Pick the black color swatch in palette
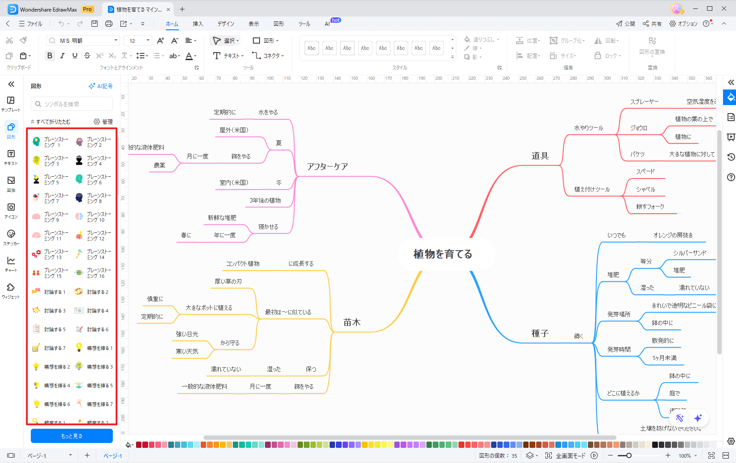 [655, 444]
